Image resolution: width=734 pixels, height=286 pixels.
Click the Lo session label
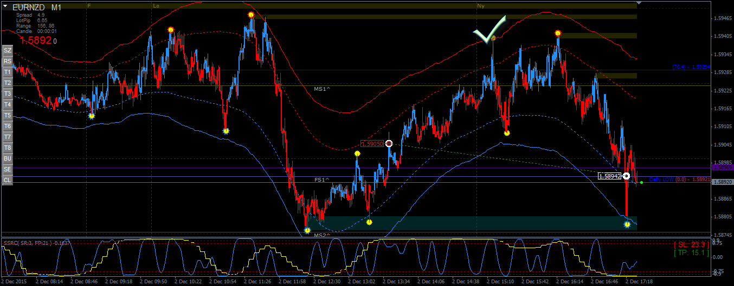point(156,6)
